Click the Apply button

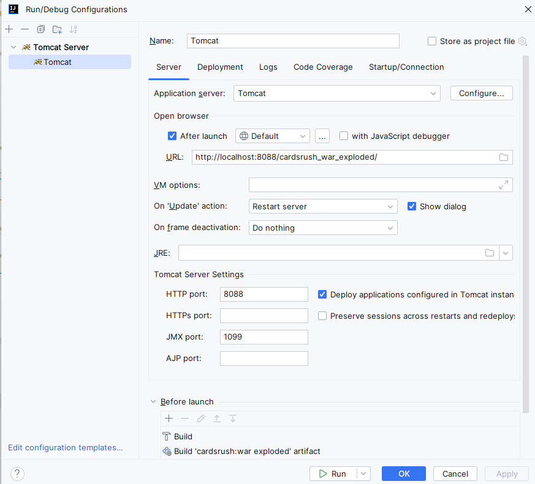coord(507,474)
